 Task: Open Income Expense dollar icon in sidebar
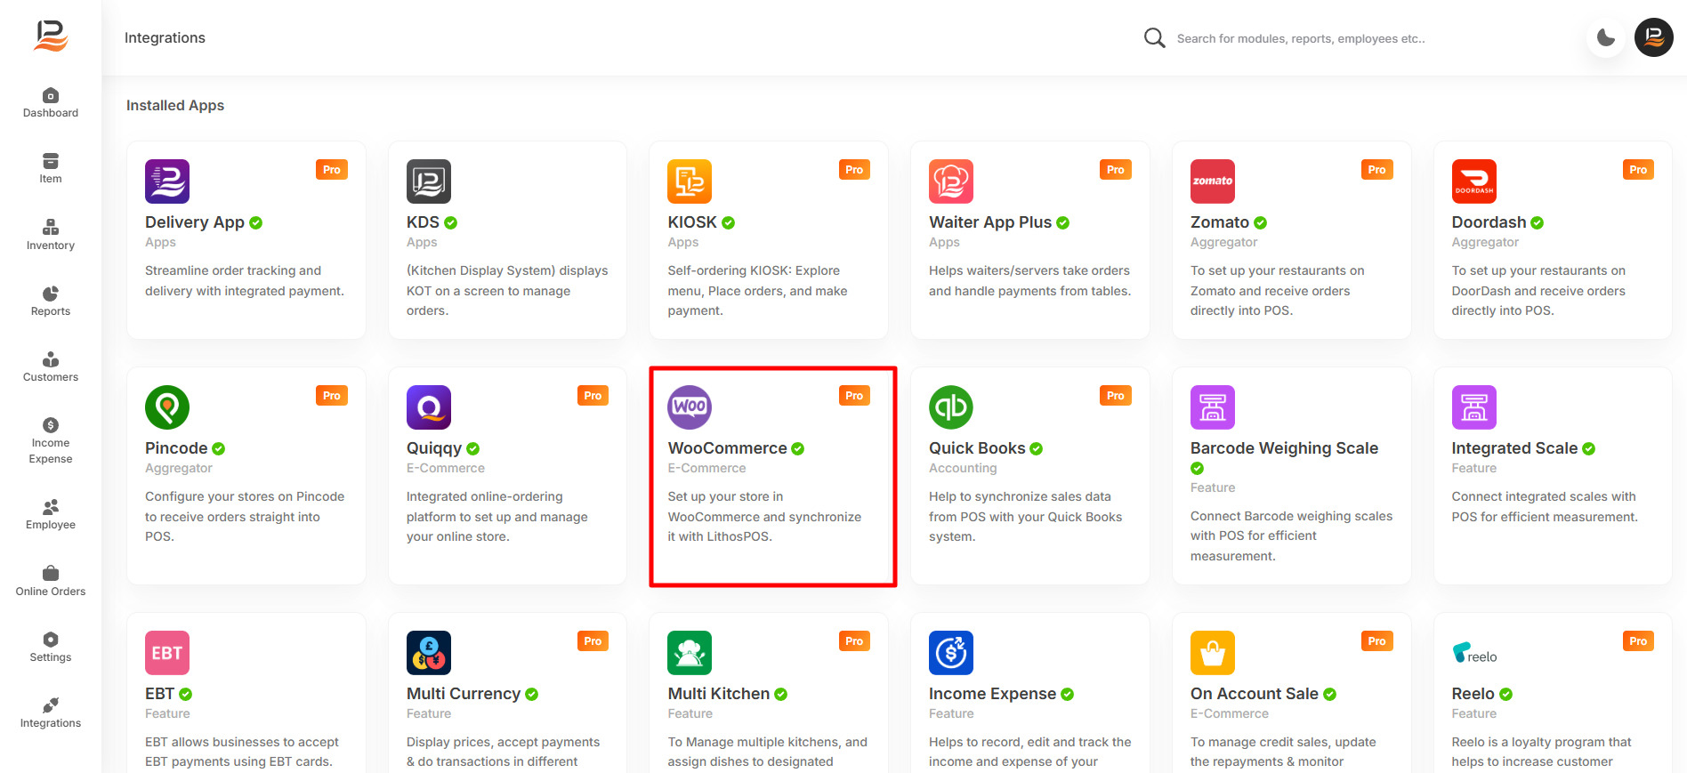point(51,425)
